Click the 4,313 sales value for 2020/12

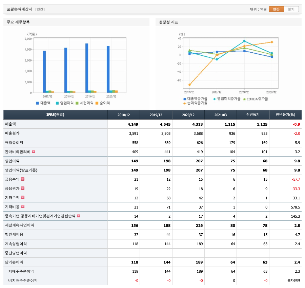click(198, 124)
